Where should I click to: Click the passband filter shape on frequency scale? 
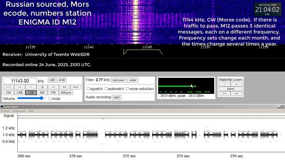point(143,52)
